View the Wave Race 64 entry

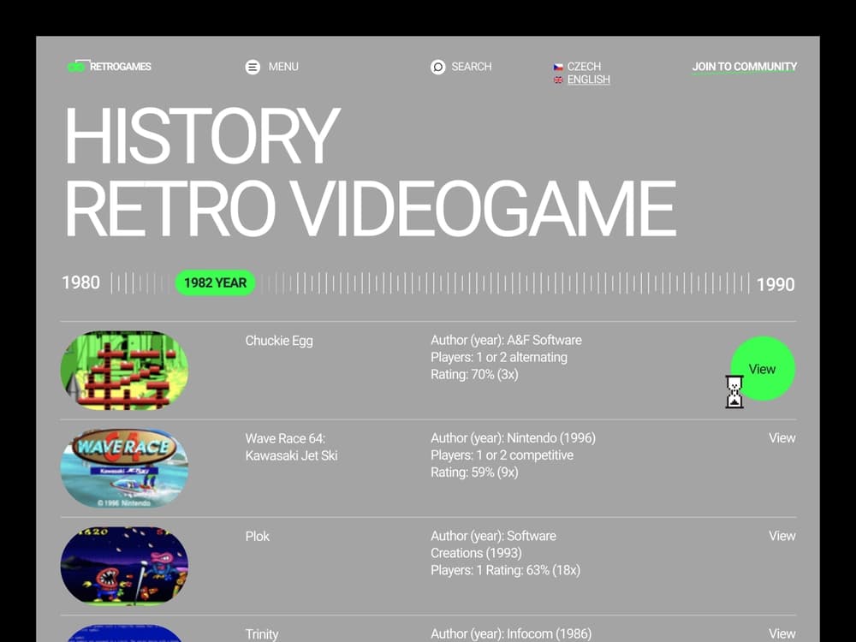pos(782,437)
